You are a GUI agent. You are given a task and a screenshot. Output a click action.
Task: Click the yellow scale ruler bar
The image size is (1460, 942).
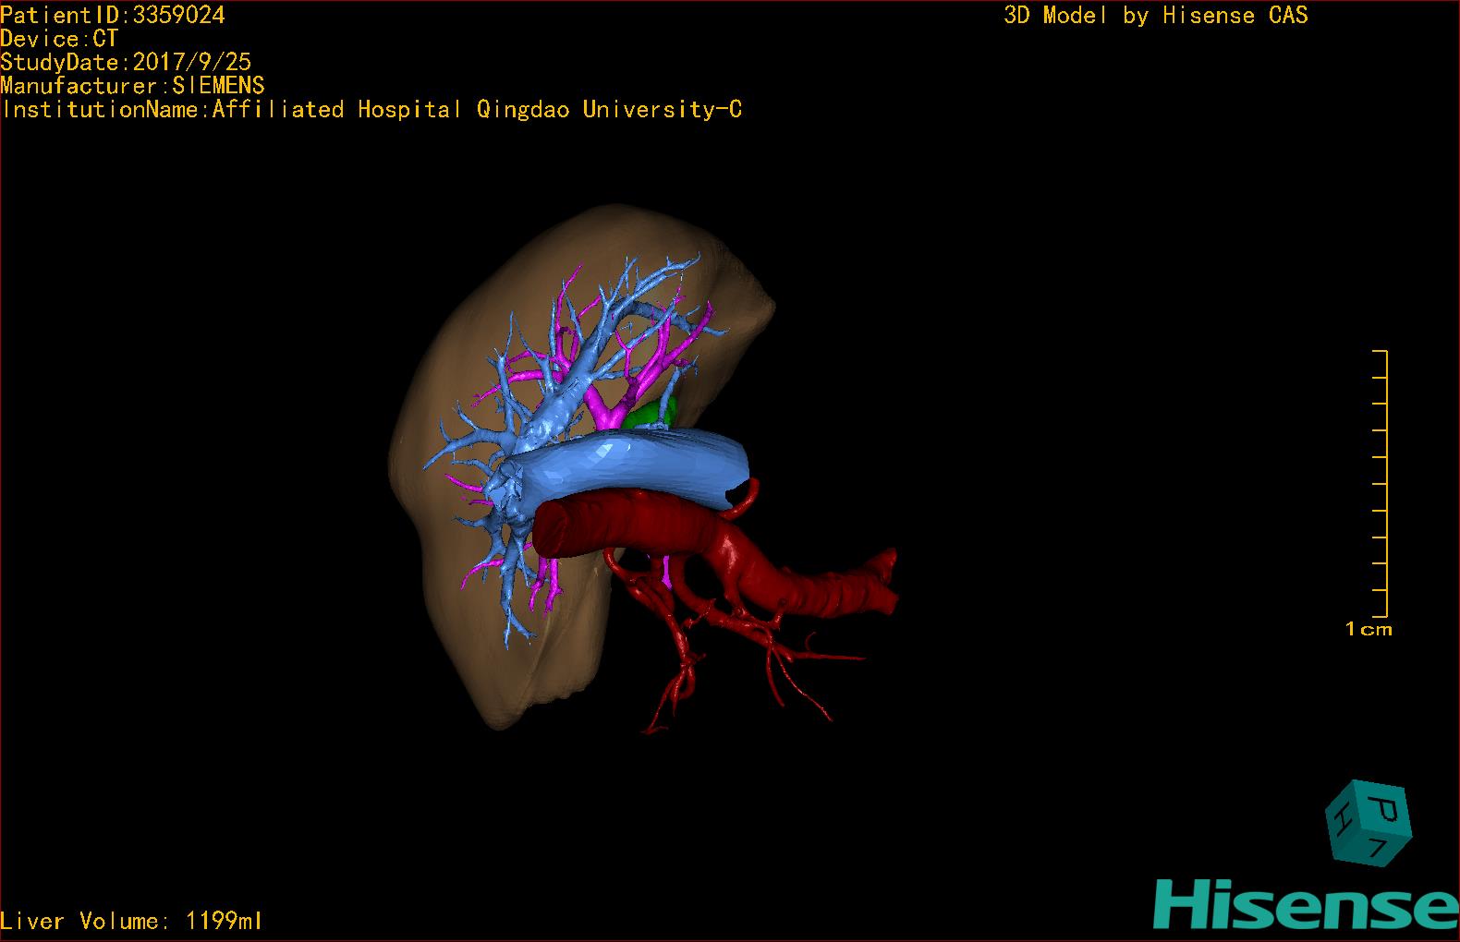[x=1381, y=483]
